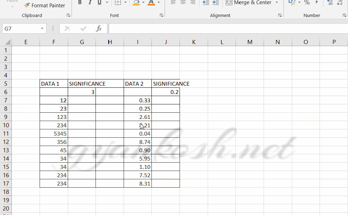Apply bold formatting from the Font group
348x215 pixels.
coord(80,2)
